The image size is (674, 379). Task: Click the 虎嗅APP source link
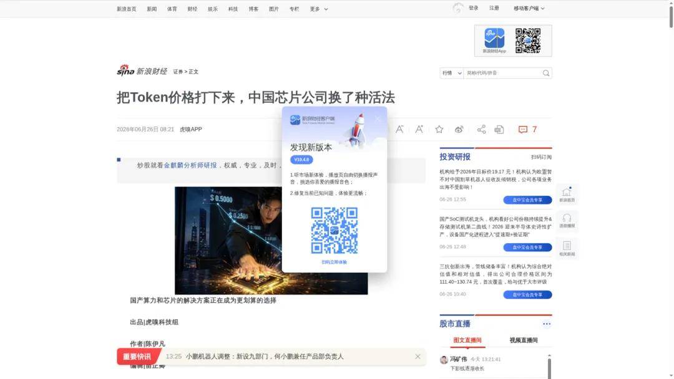[x=190, y=129]
